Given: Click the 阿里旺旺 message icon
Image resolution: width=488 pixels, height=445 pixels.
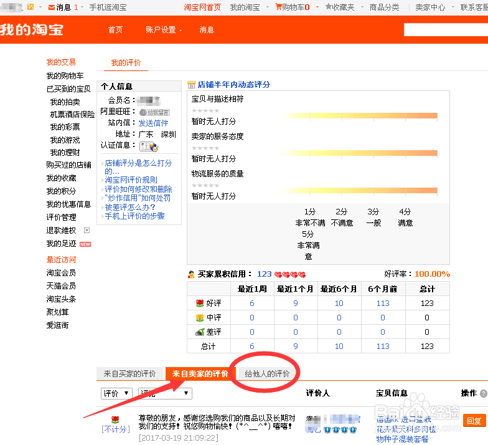Looking at the screenshot, I should pyautogui.click(x=154, y=112).
